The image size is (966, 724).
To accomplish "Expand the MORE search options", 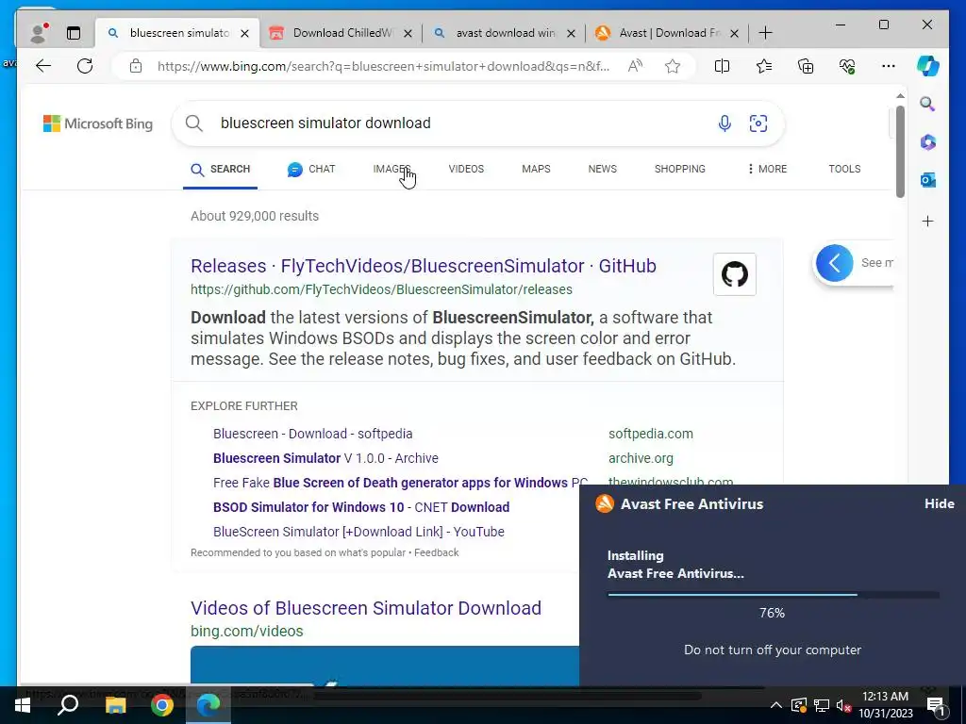I will (767, 170).
